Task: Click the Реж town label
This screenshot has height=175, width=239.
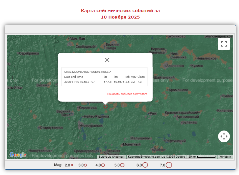Action: [x=153, y=113]
